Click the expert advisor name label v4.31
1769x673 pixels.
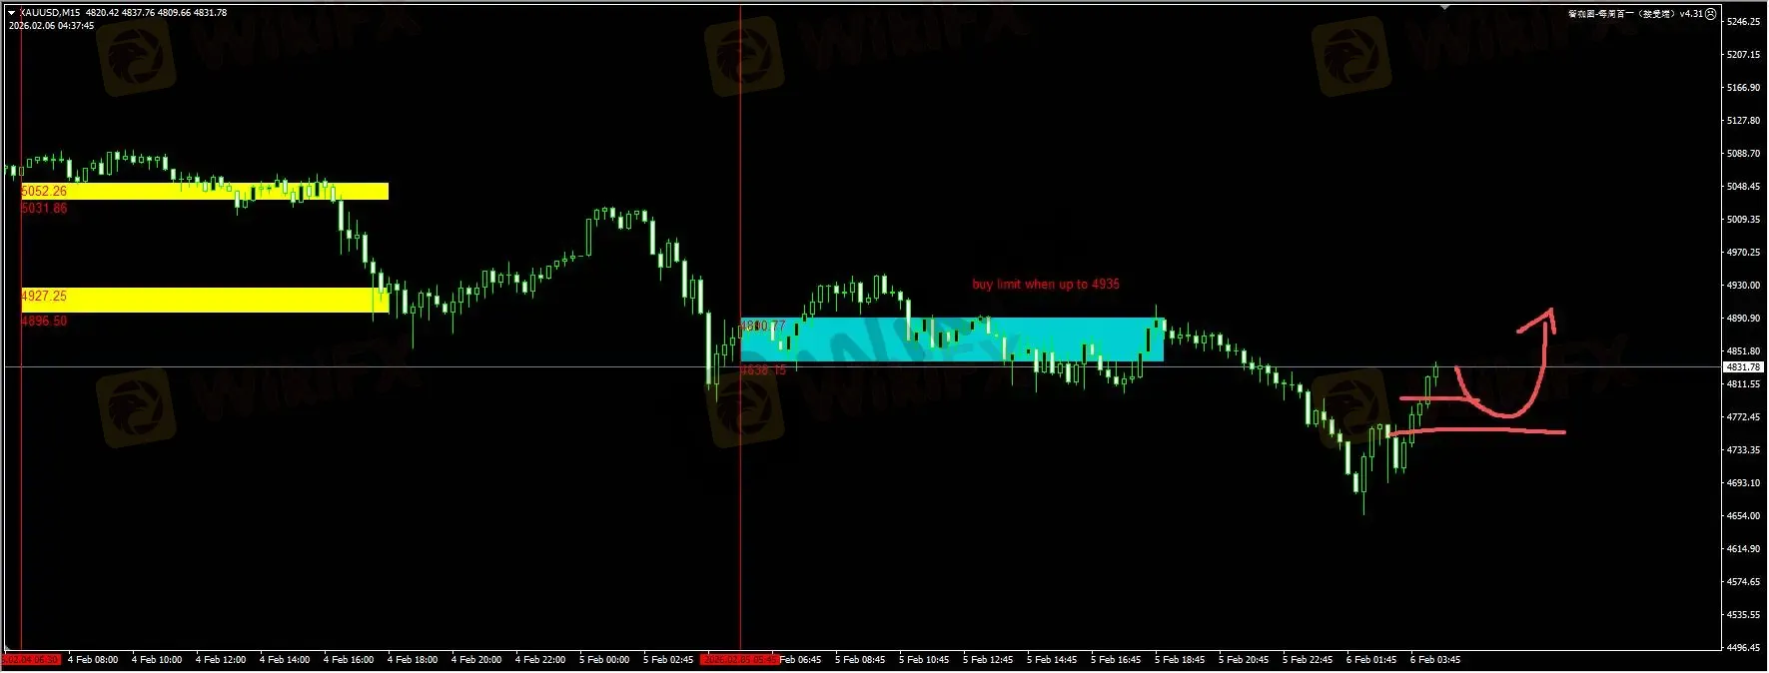click(x=1635, y=14)
